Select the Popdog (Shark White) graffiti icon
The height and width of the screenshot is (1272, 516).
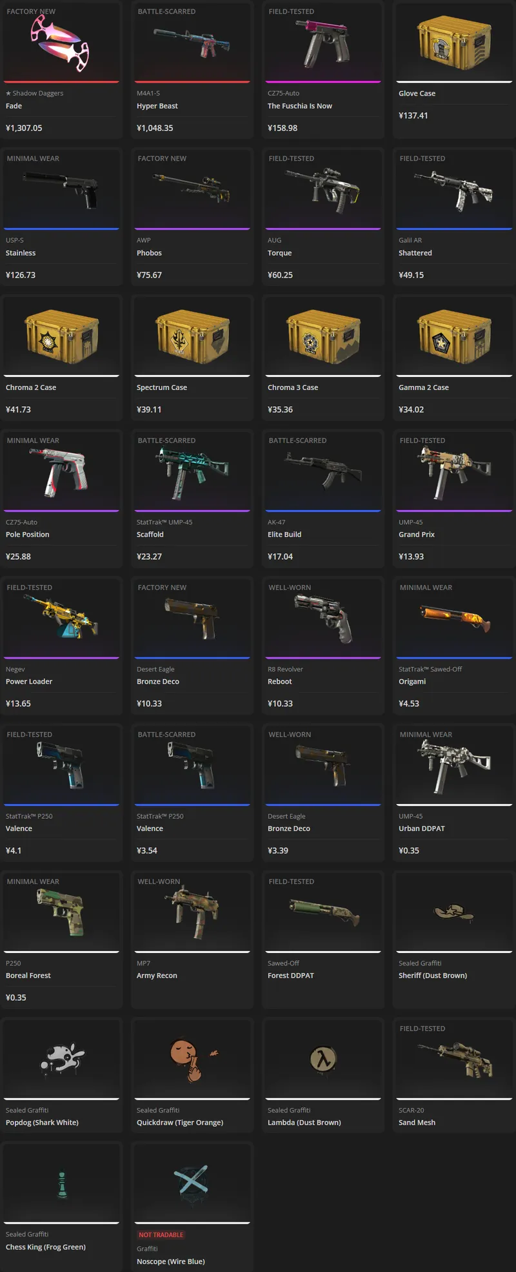62,1059
